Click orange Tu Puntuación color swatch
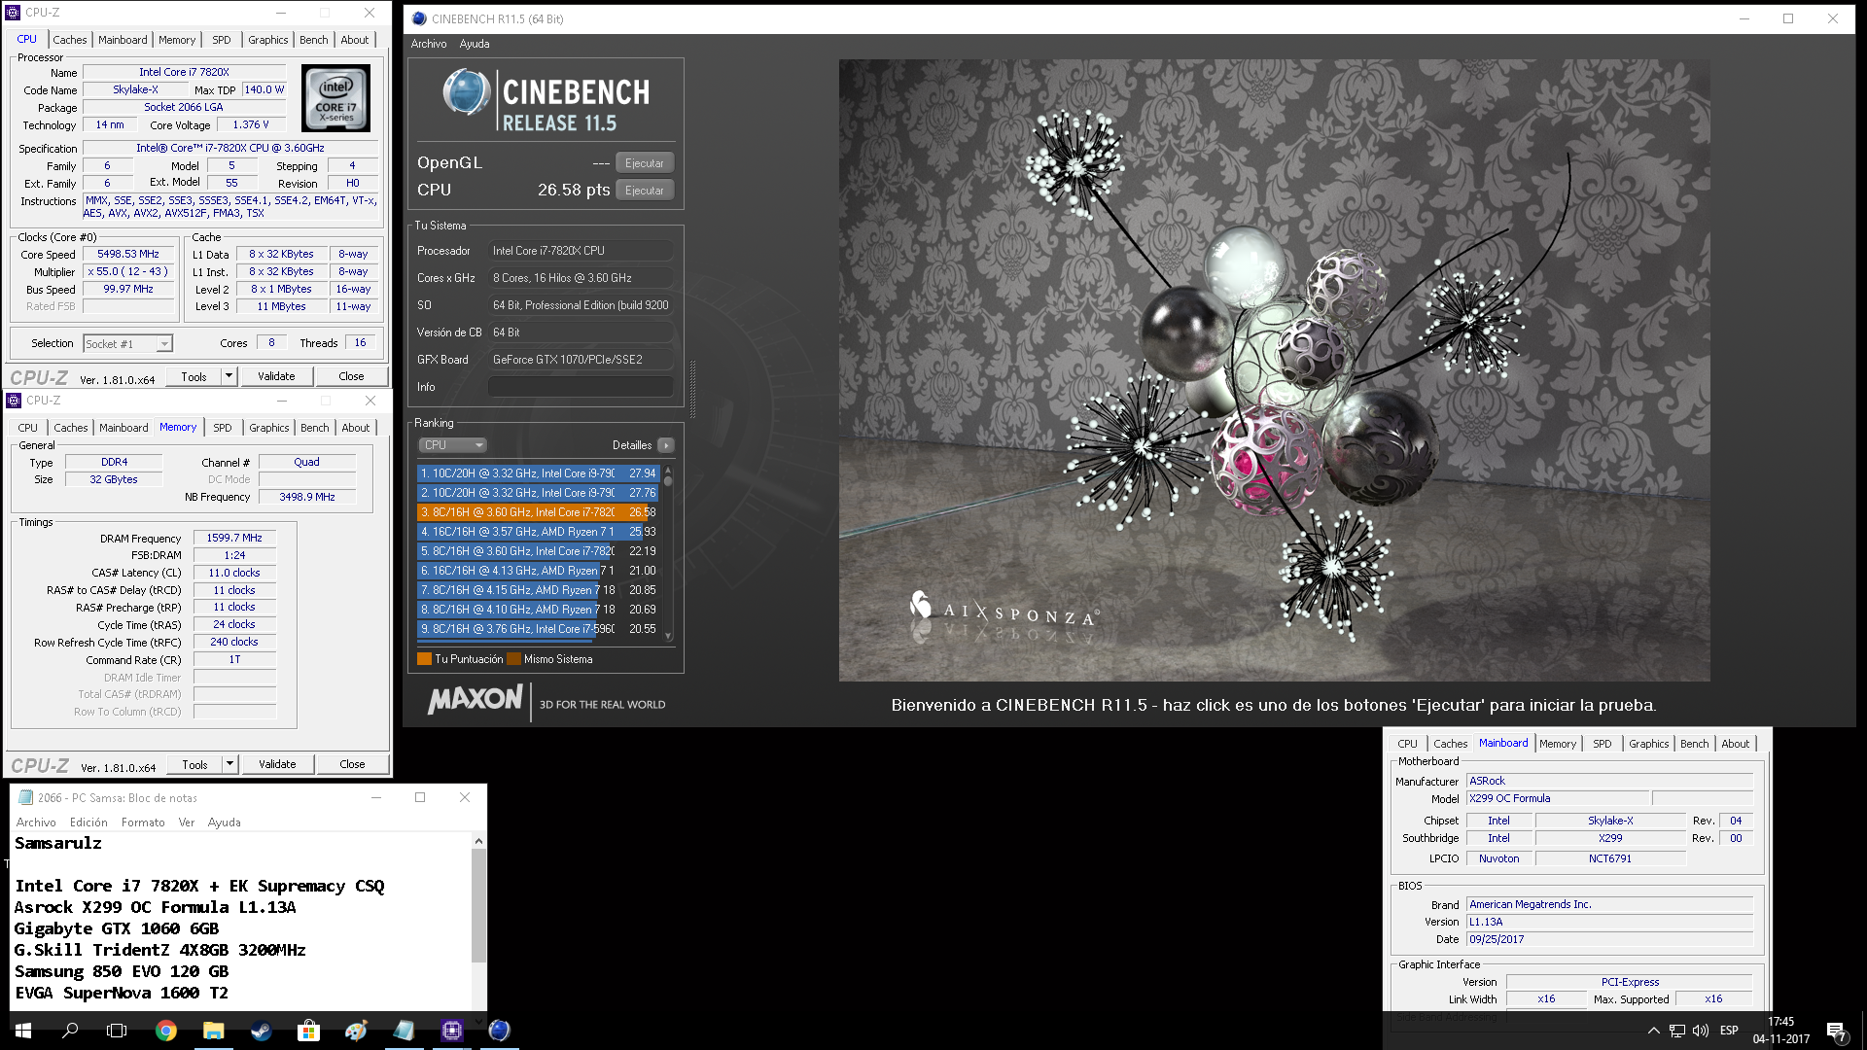The height and width of the screenshot is (1050, 1867). [x=424, y=659]
